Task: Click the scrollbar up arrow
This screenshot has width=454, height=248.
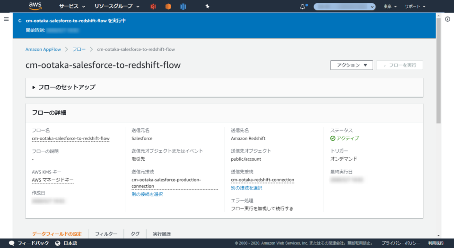Action: 438,16
